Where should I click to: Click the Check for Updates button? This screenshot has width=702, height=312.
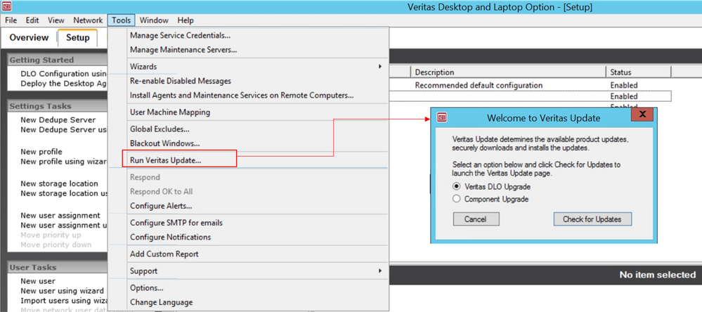[592, 219]
